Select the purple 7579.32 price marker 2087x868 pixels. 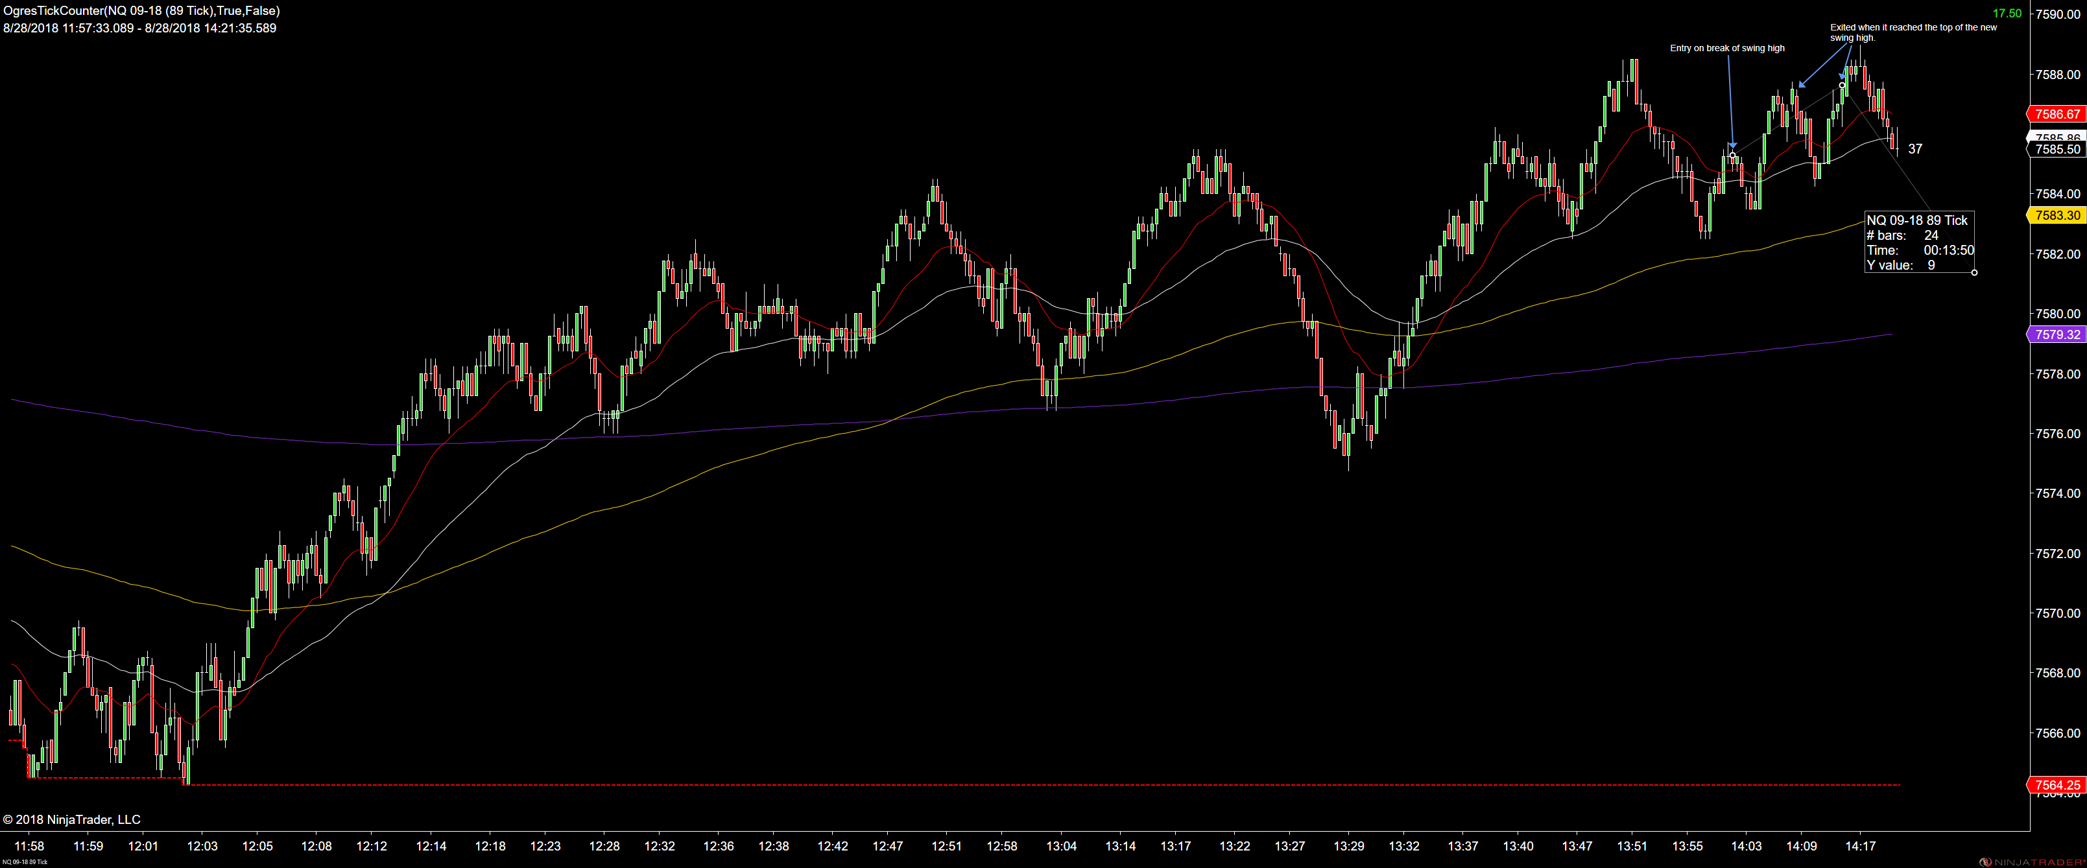coord(2058,334)
